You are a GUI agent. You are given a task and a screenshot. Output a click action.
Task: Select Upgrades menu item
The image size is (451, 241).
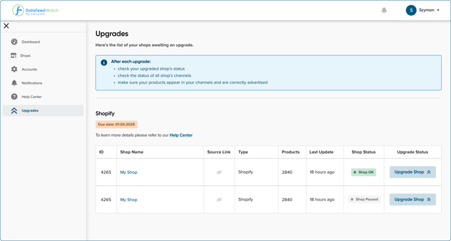coord(43,110)
